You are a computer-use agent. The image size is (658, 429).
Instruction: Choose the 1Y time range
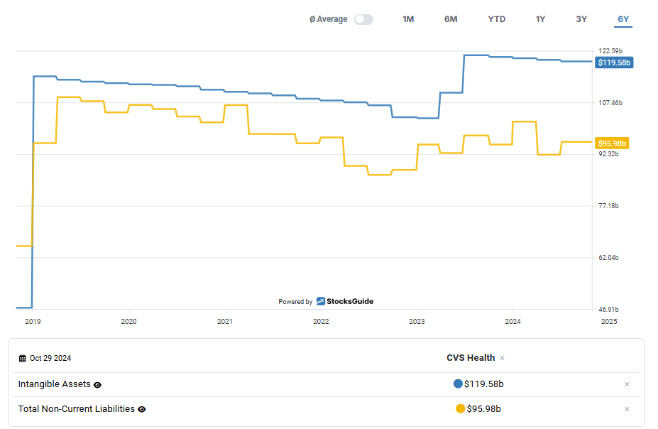(x=540, y=19)
